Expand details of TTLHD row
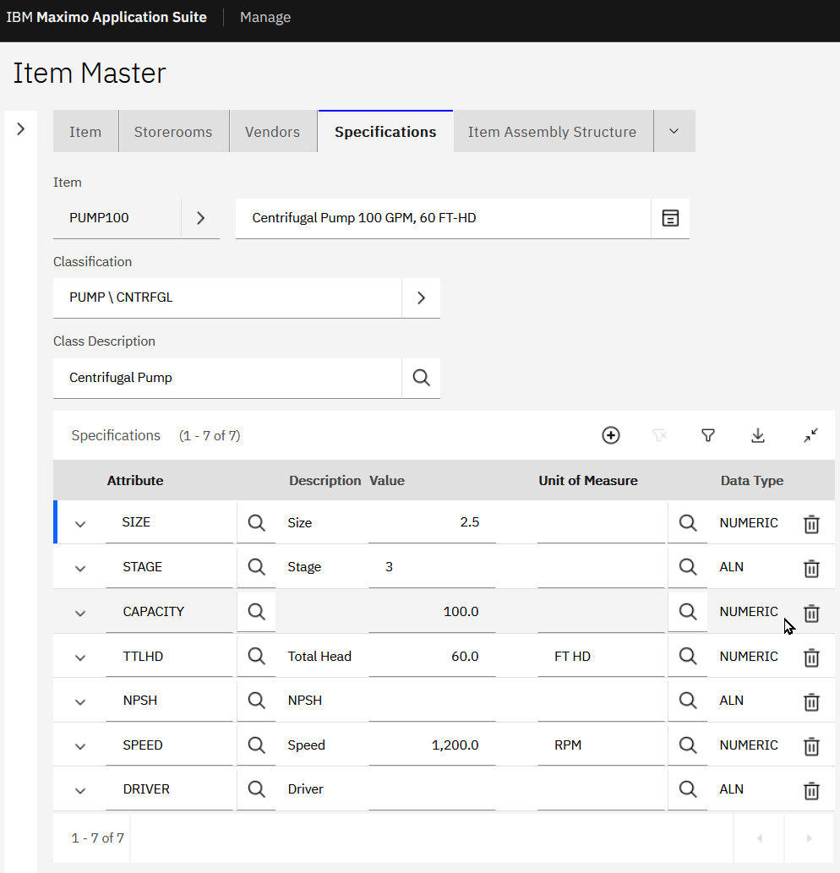The image size is (840, 873). pyautogui.click(x=80, y=657)
